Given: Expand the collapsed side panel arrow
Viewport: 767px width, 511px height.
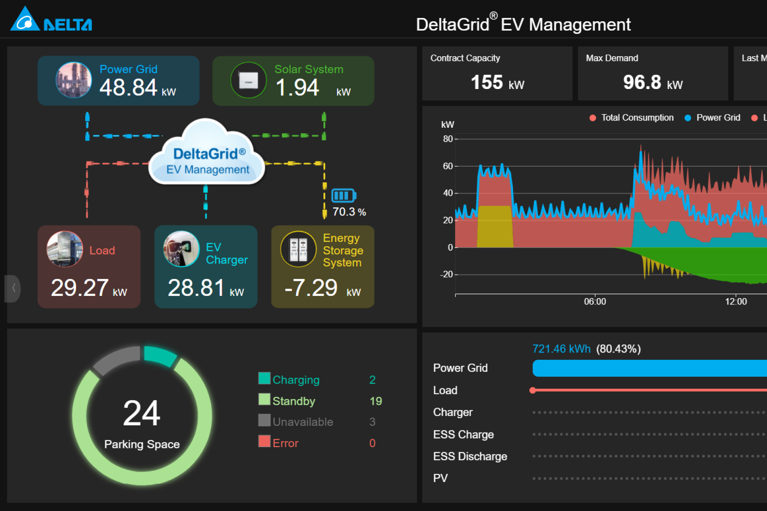Looking at the screenshot, I should tap(13, 288).
